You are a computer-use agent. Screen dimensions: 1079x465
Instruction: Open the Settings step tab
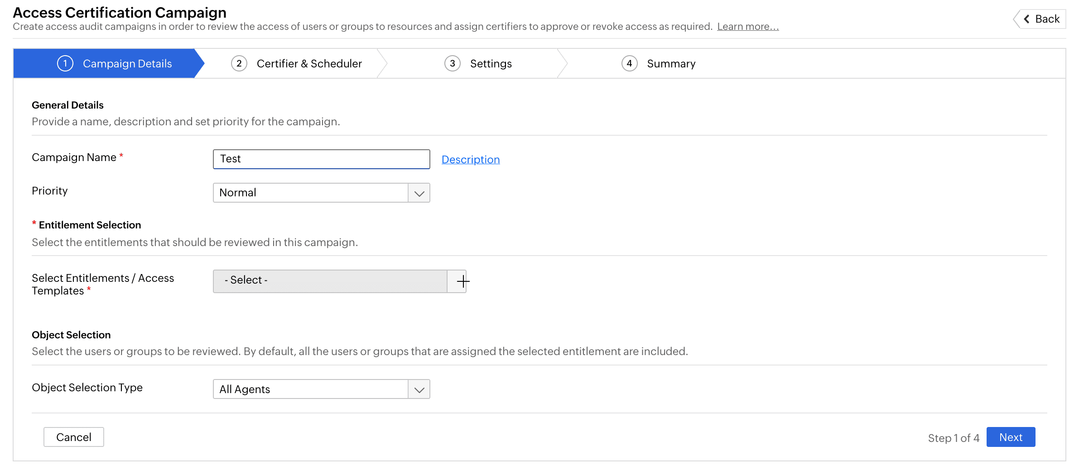478,63
